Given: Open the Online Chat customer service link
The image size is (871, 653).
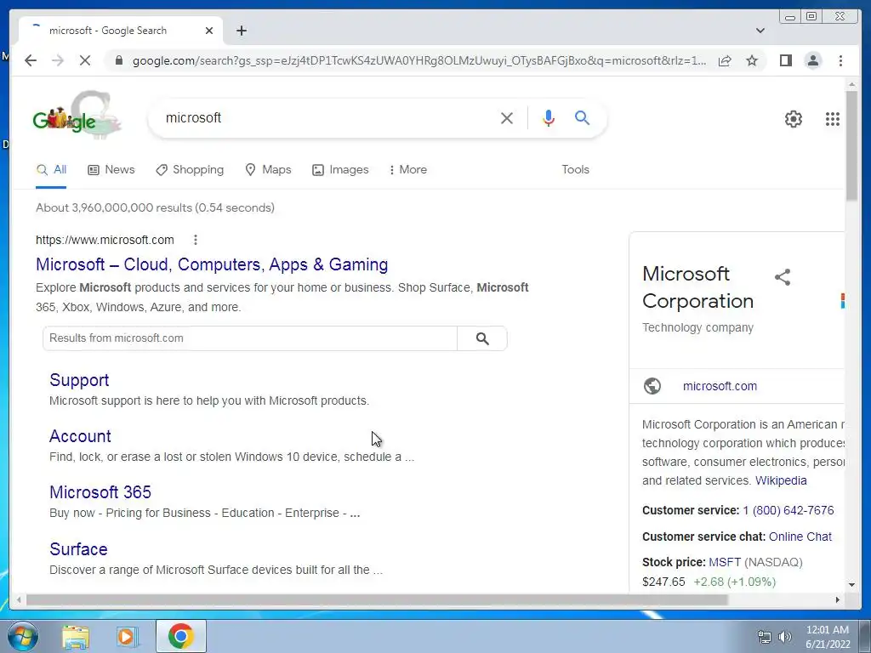Looking at the screenshot, I should pos(800,537).
